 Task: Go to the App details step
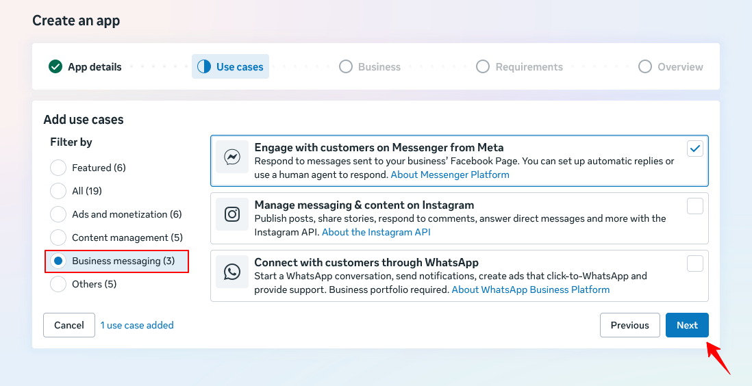pyautogui.click(x=86, y=66)
